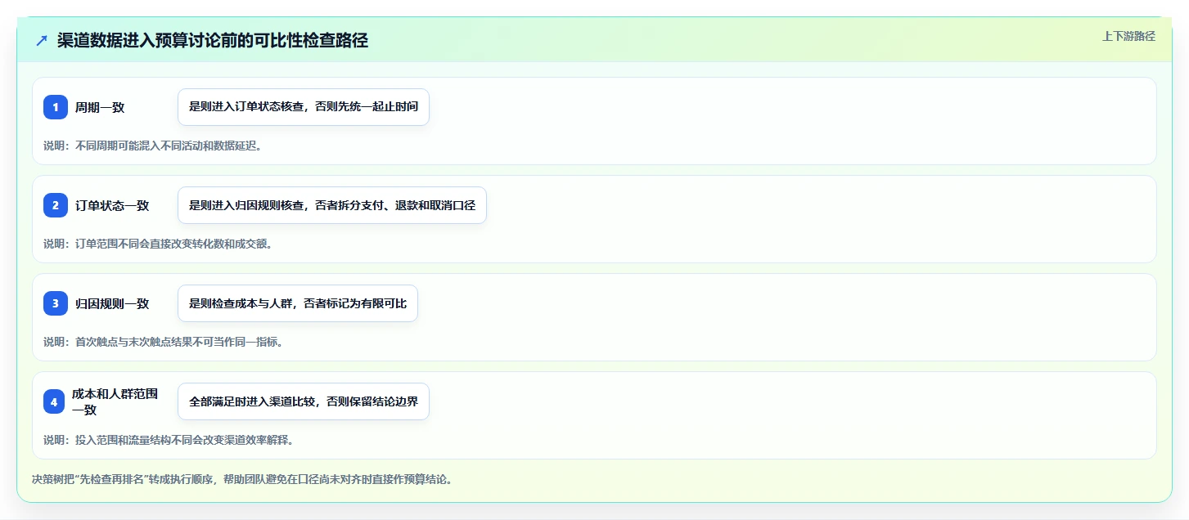Select step number 1 badge

pos(56,107)
